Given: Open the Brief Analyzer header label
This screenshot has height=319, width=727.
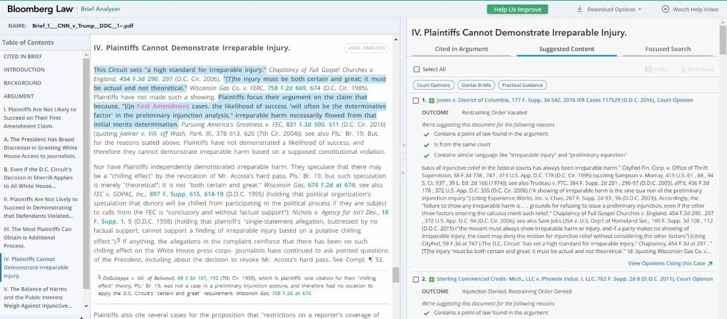Looking at the screenshot, I should coord(101,9).
